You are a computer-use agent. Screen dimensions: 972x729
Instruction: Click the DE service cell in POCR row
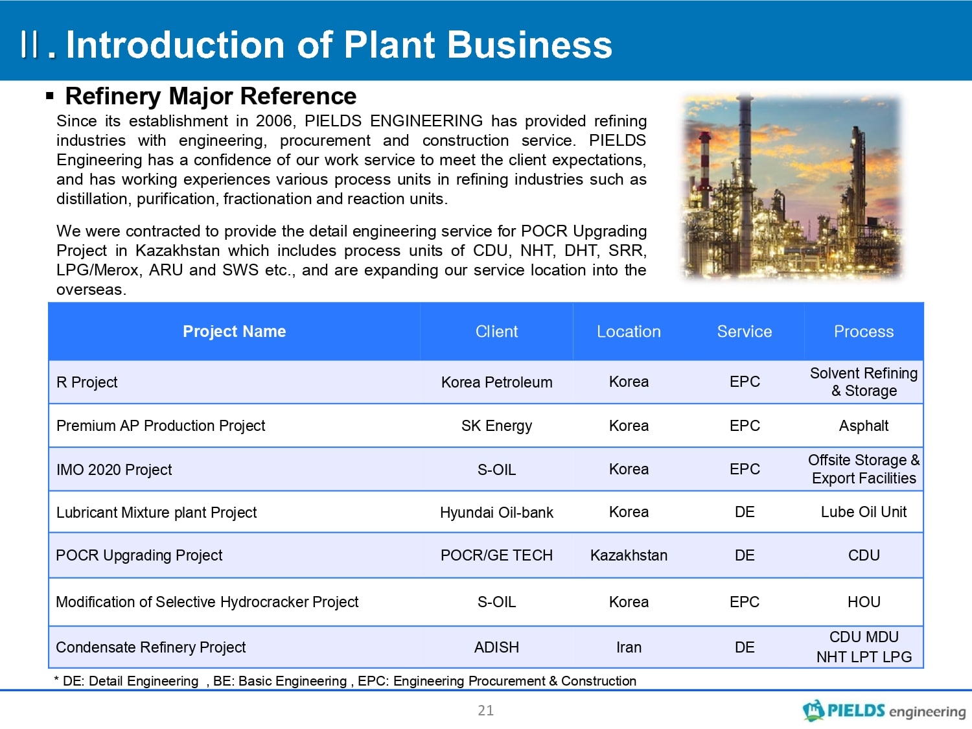[x=745, y=555]
